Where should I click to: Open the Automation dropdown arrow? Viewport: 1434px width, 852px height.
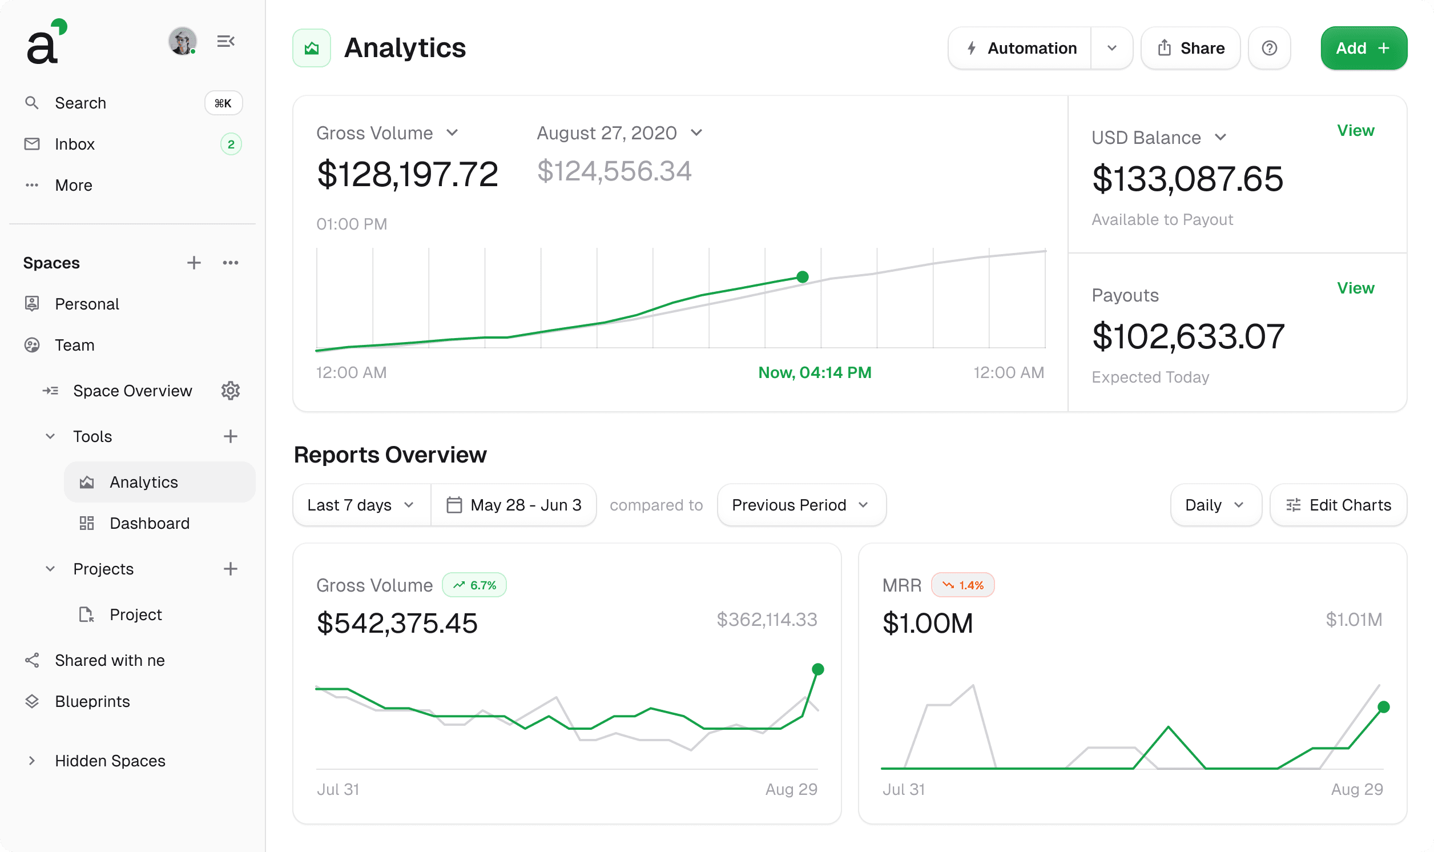[1111, 48]
